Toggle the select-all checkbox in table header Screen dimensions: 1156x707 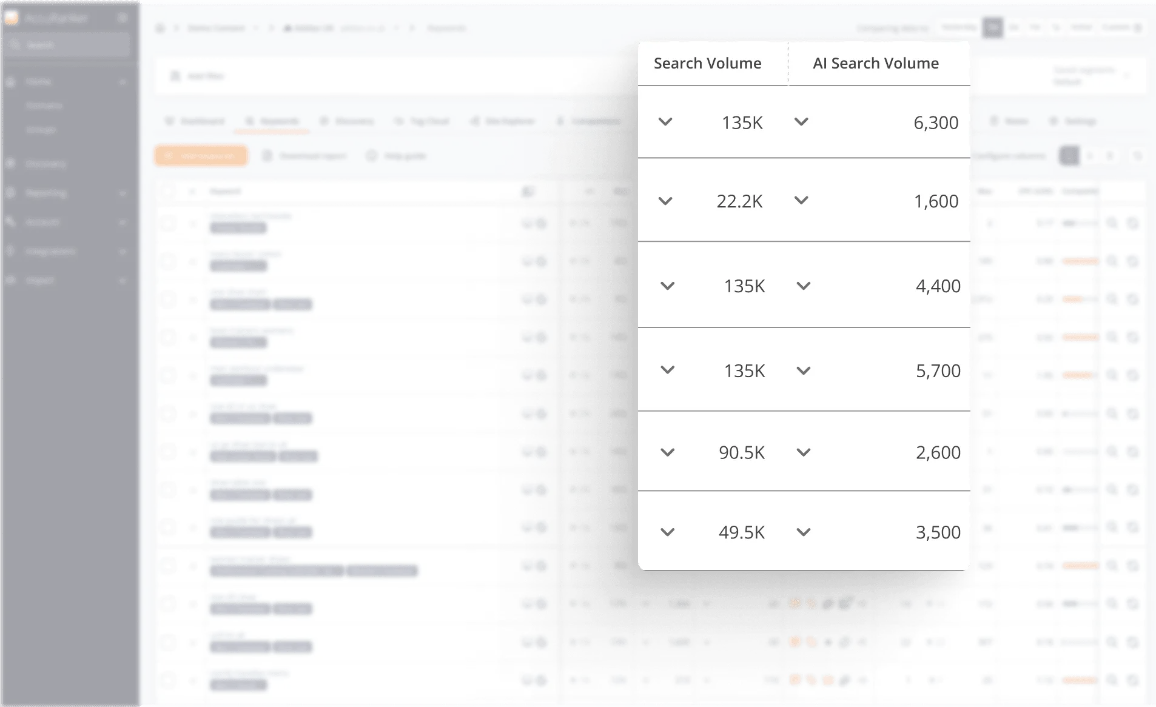coord(167,192)
